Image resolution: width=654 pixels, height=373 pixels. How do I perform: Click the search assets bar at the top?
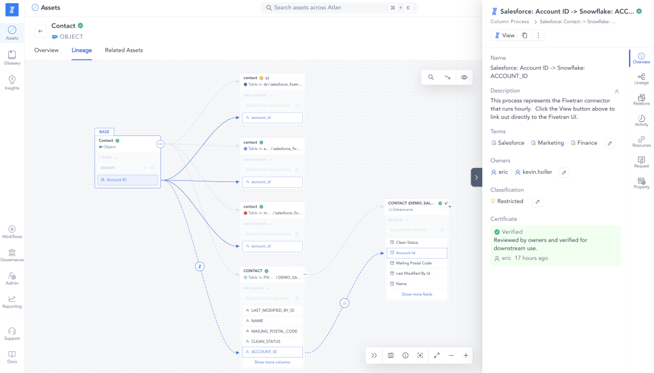coord(332,8)
